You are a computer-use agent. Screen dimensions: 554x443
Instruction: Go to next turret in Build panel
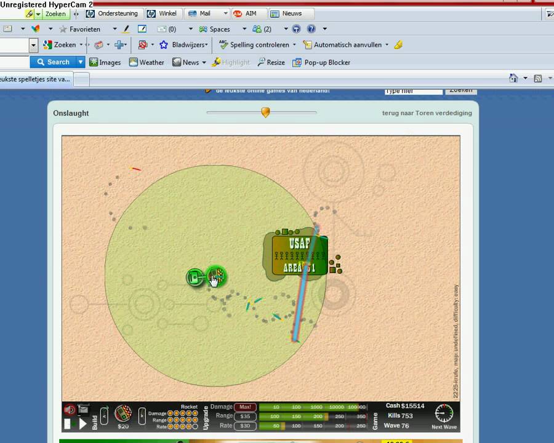point(142,416)
